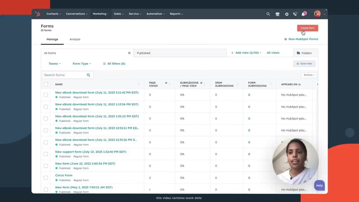Open the settings gear icon
This screenshot has width=359, height=202.
tap(287, 14)
